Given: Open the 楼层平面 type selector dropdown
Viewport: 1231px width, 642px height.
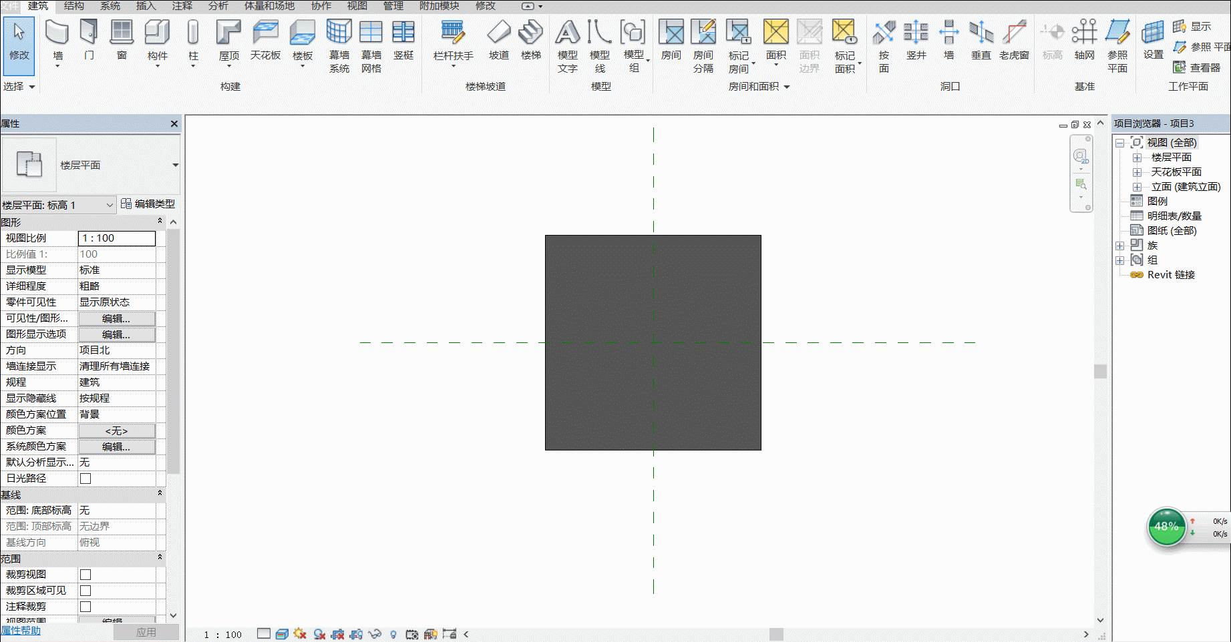Looking at the screenshot, I should 175,165.
